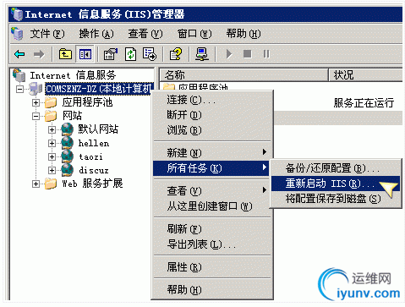The image size is (405, 307).
Task: Click the globe icon beside taozi
Action: 68,156
